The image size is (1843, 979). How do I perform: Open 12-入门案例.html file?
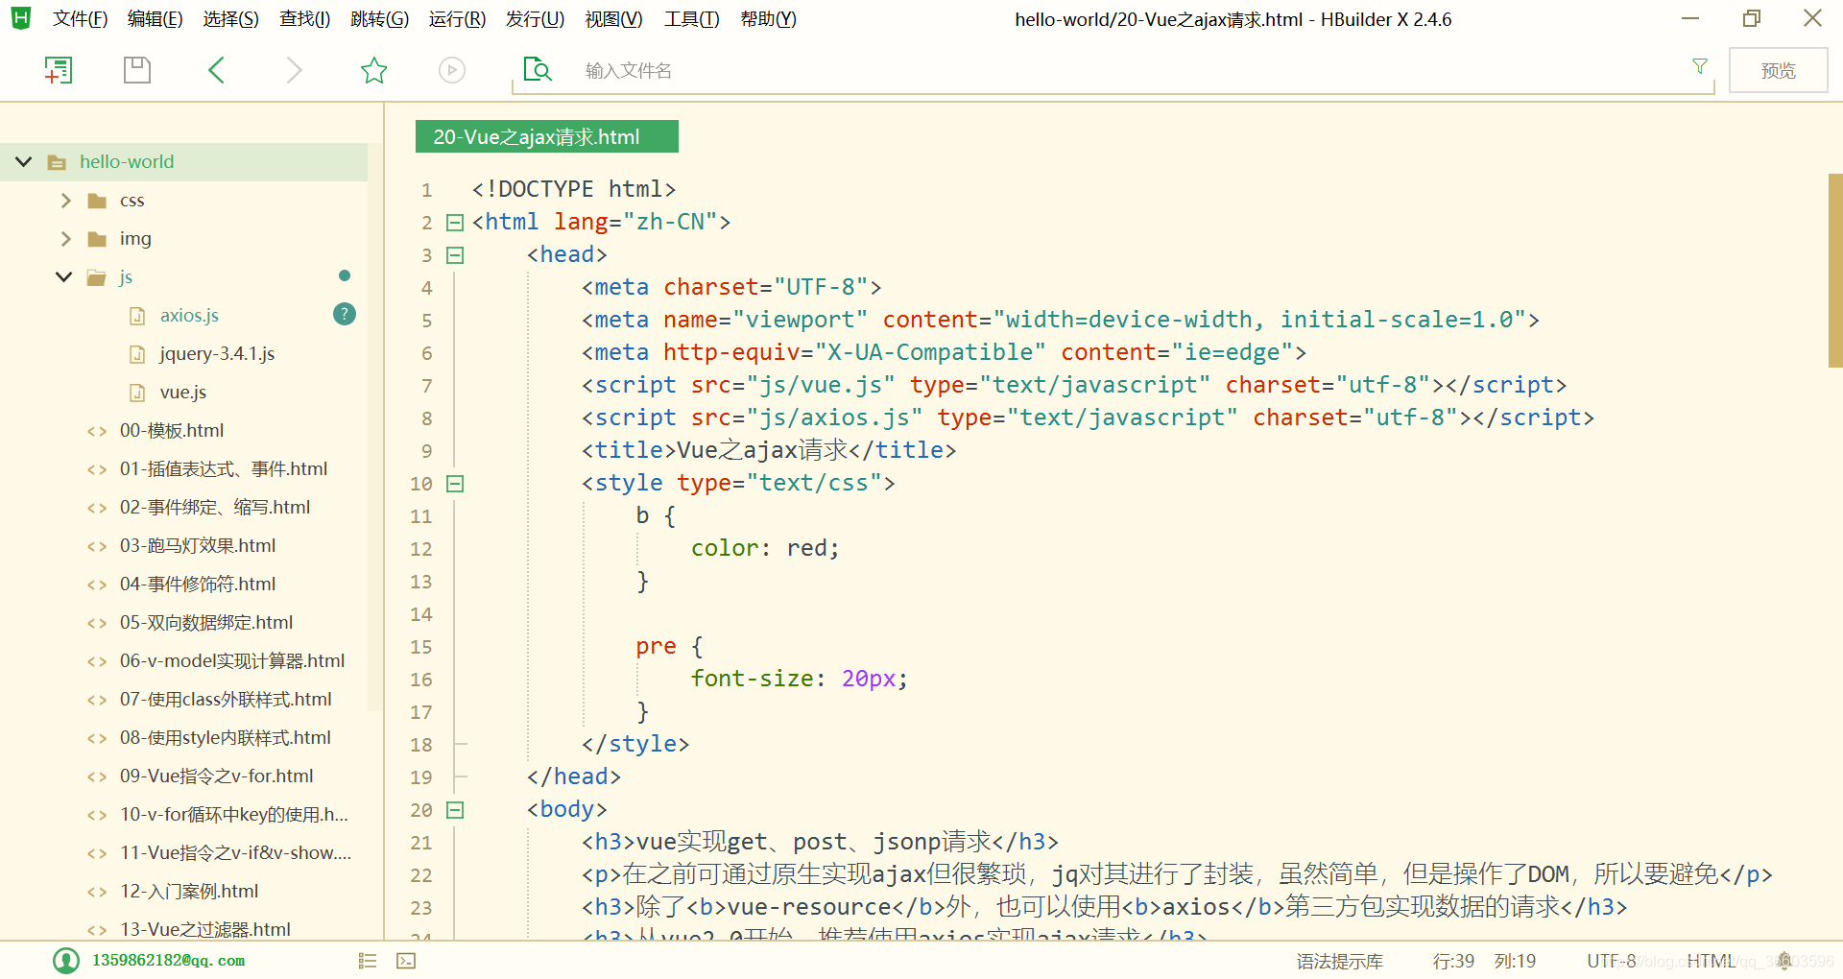189,892
